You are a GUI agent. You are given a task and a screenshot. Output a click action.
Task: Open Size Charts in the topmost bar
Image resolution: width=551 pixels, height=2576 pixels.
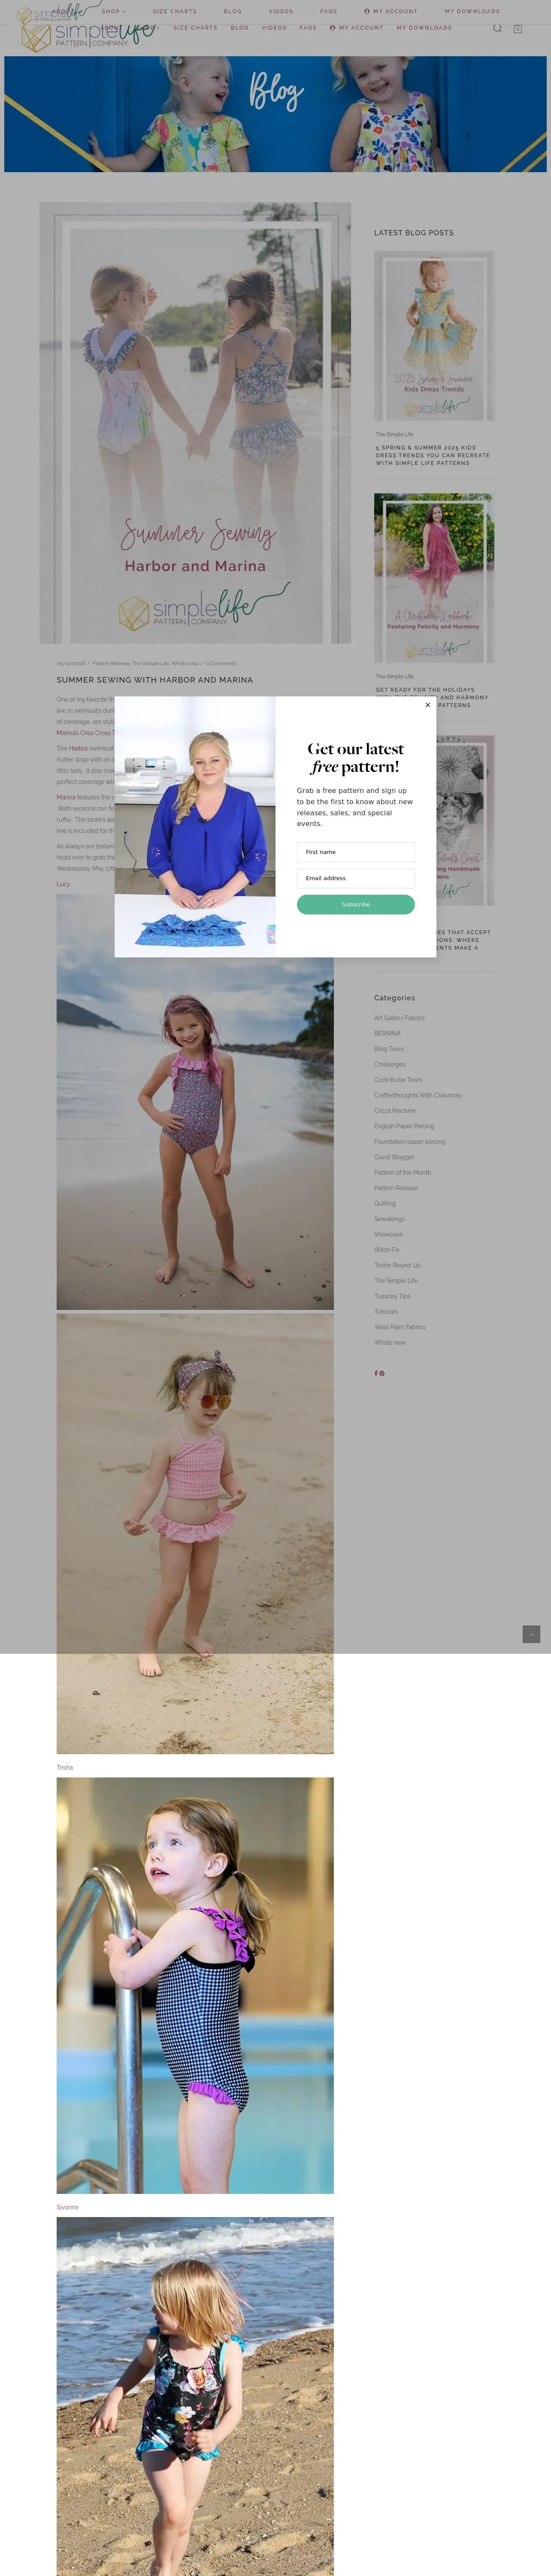pyautogui.click(x=175, y=11)
